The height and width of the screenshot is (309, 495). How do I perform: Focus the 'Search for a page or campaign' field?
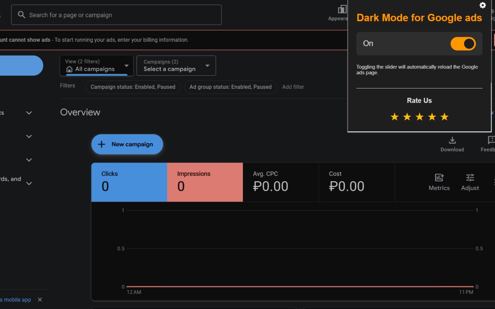(116, 15)
